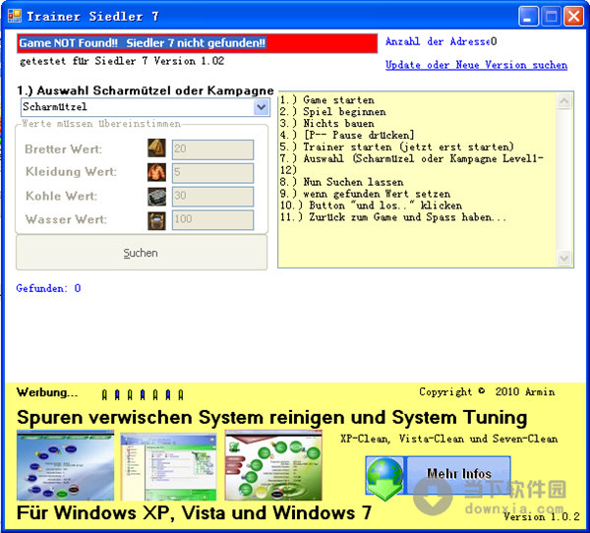This screenshot has width=590, height=533.
Task: Minimize the Trainer Siedler 7 window
Action: click(x=528, y=17)
